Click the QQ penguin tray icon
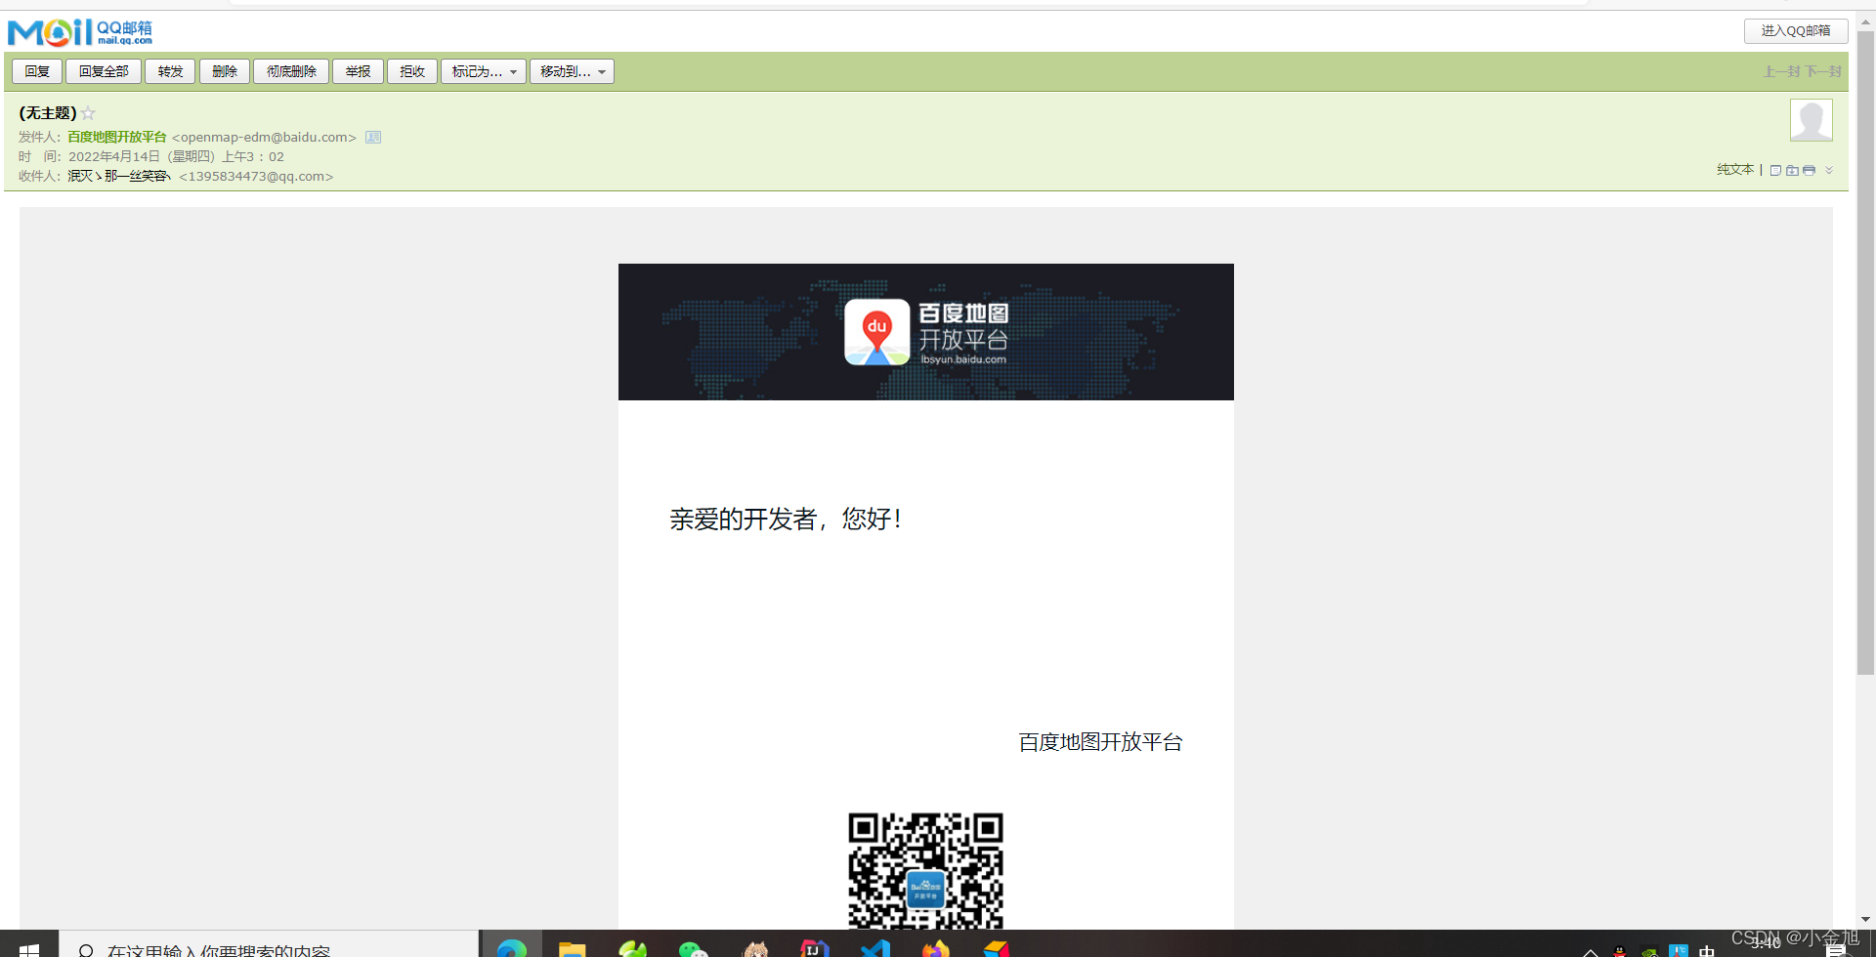The height and width of the screenshot is (957, 1876). tap(1620, 951)
